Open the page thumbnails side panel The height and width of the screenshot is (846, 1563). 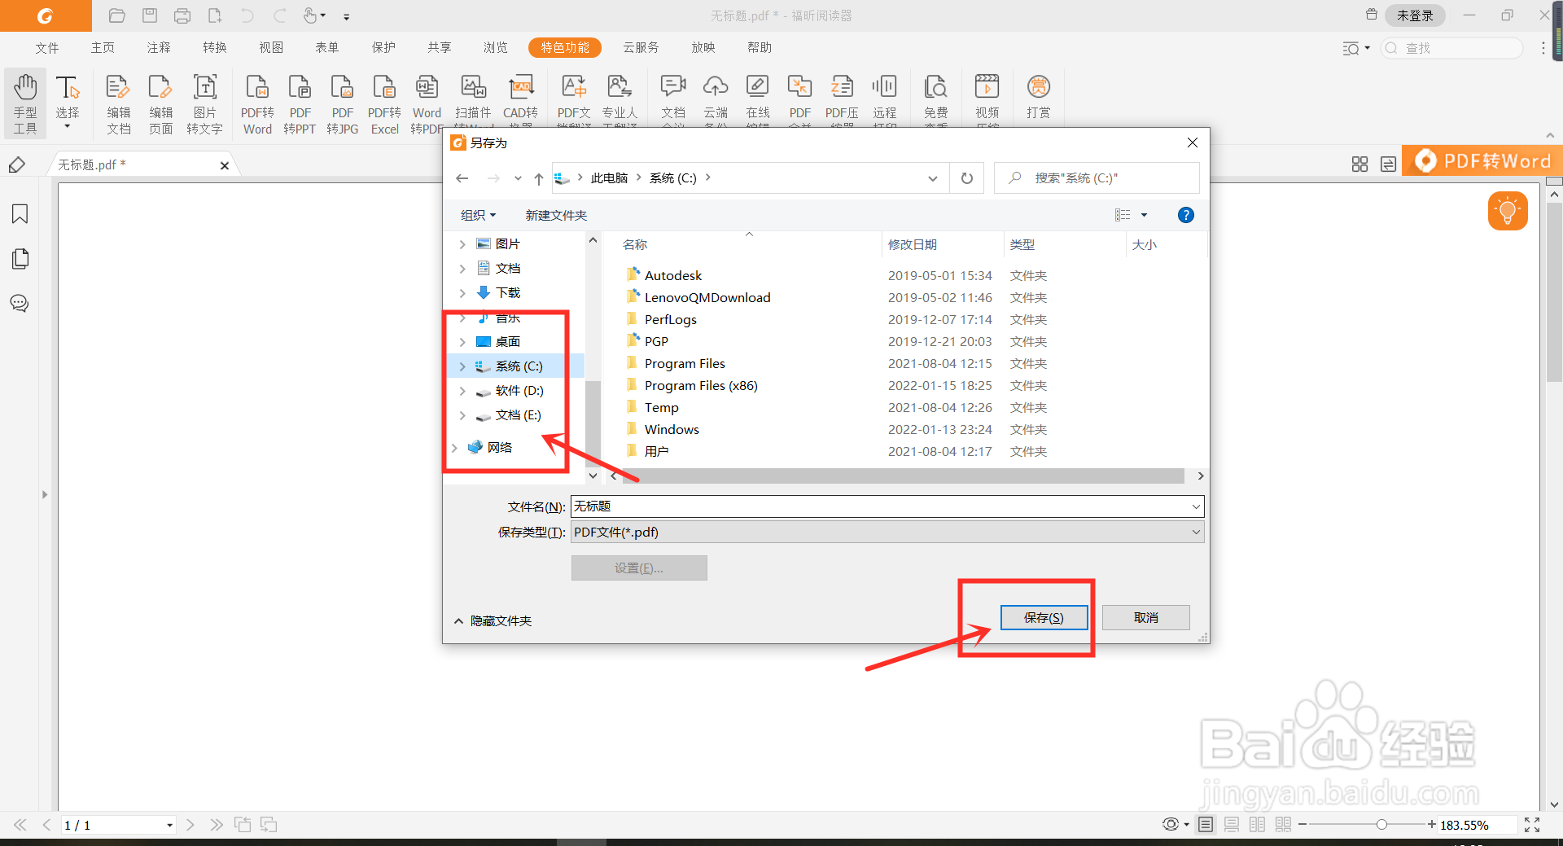point(20,259)
